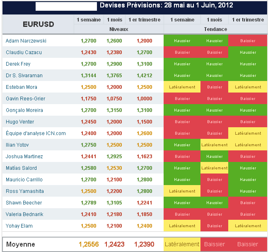This screenshot has height=252, width=268.
Task: Click the EURUSD table header
Action: tap(38, 24)
